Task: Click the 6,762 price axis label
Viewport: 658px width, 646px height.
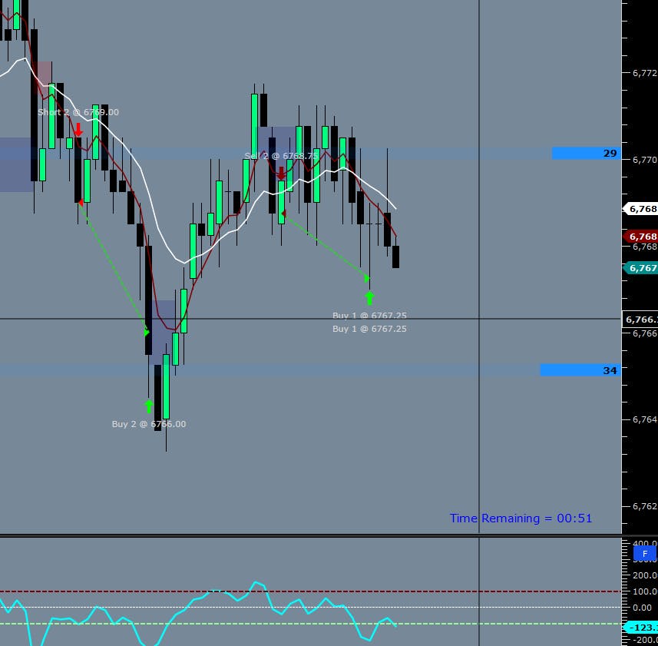Action: coord(645,507)
